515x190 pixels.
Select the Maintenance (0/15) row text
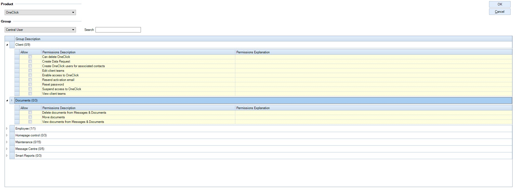click(28, 142)
